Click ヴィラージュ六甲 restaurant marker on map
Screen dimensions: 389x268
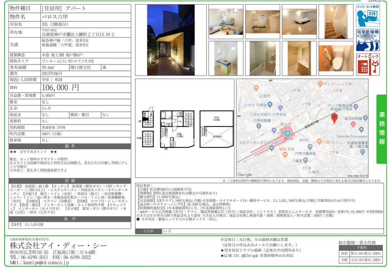pyautogui.click(x=320, y=84)
